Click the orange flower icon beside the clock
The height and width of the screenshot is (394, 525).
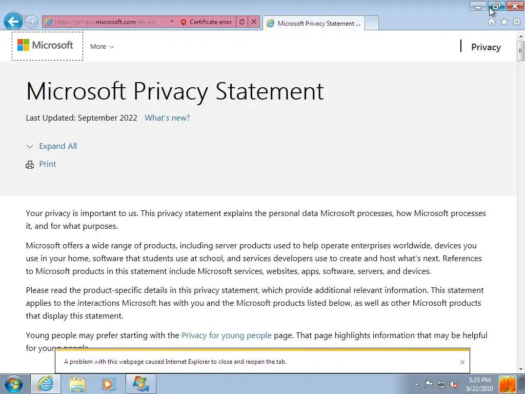[507, 384]
